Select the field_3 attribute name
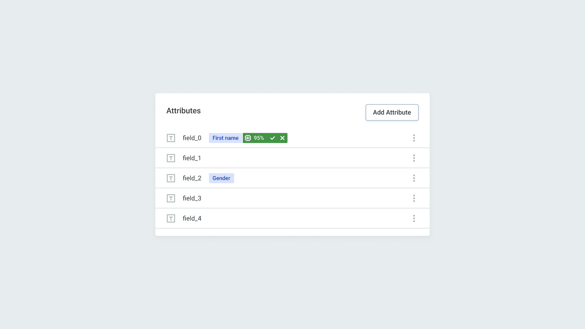The width and height of the screenshot is (585, 329). 192,198
